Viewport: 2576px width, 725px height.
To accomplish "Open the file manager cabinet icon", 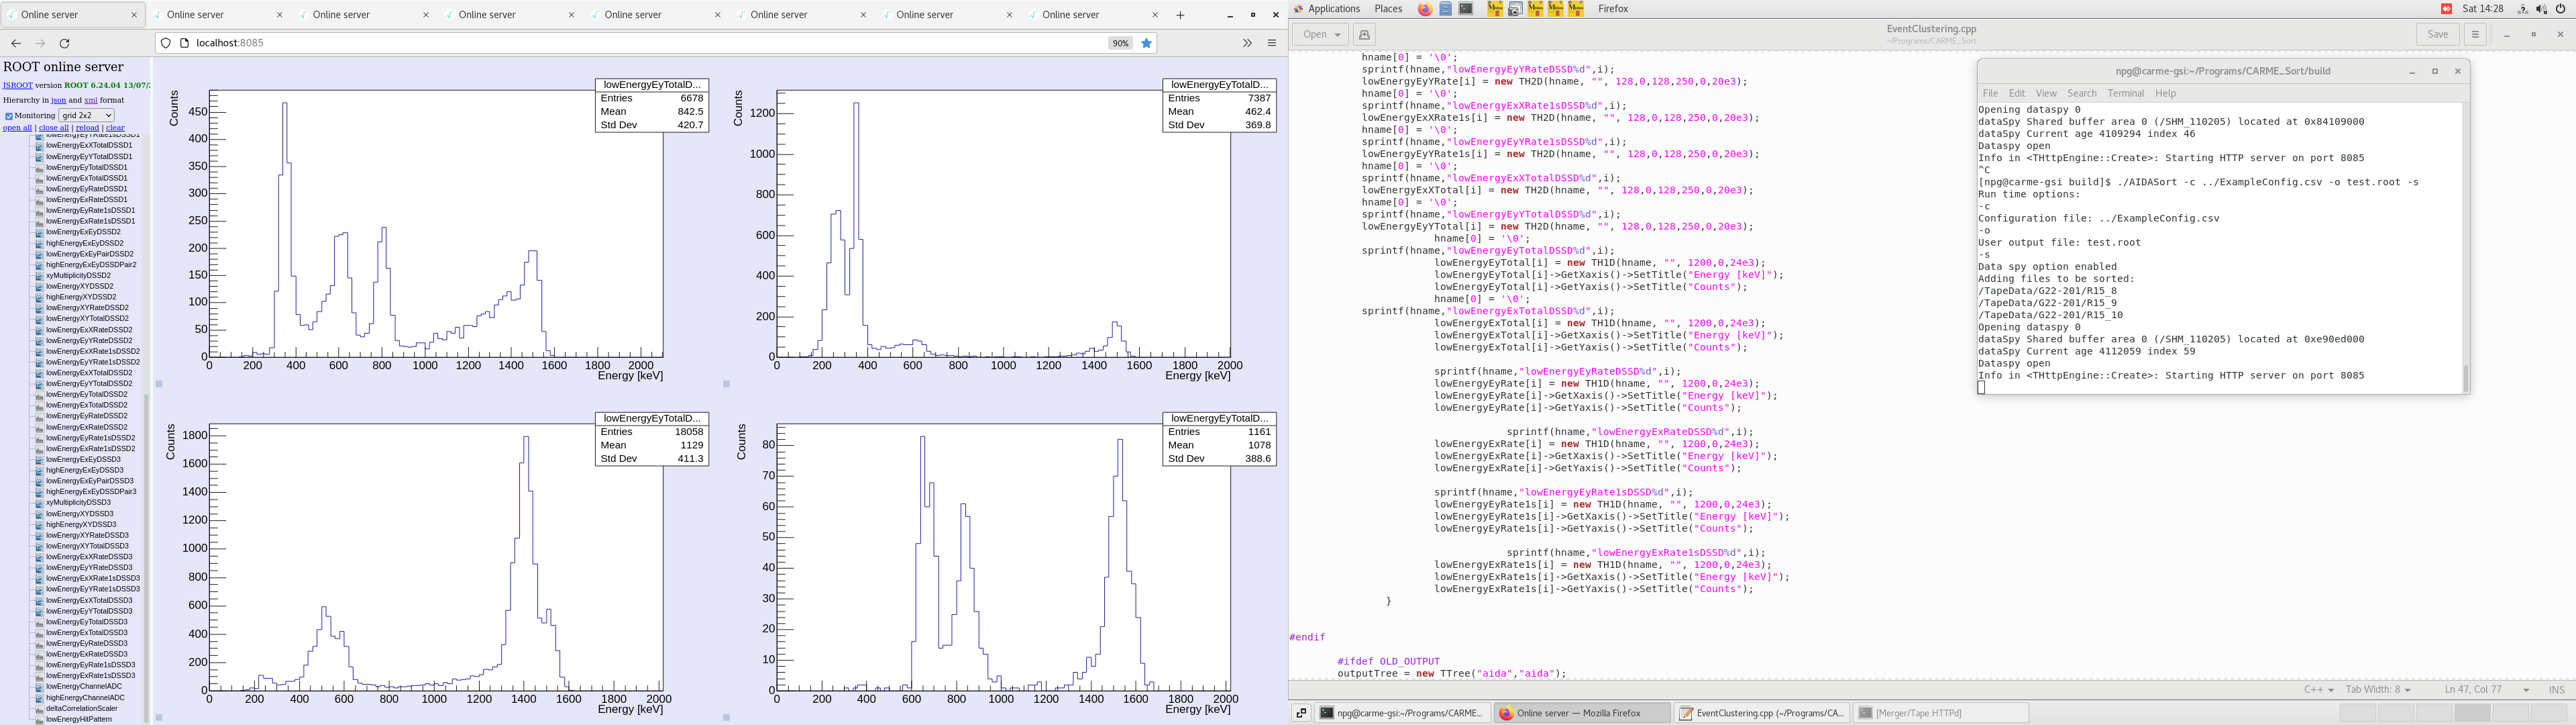I will (1446, 9).
